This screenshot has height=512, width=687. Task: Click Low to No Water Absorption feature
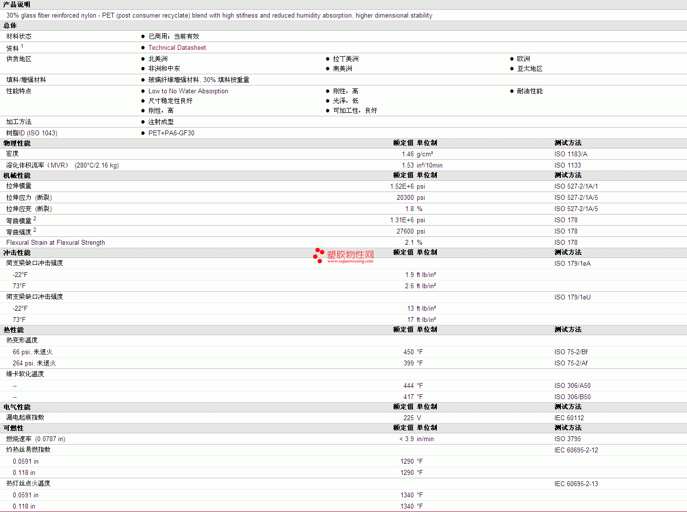click(x=188, y=91)
